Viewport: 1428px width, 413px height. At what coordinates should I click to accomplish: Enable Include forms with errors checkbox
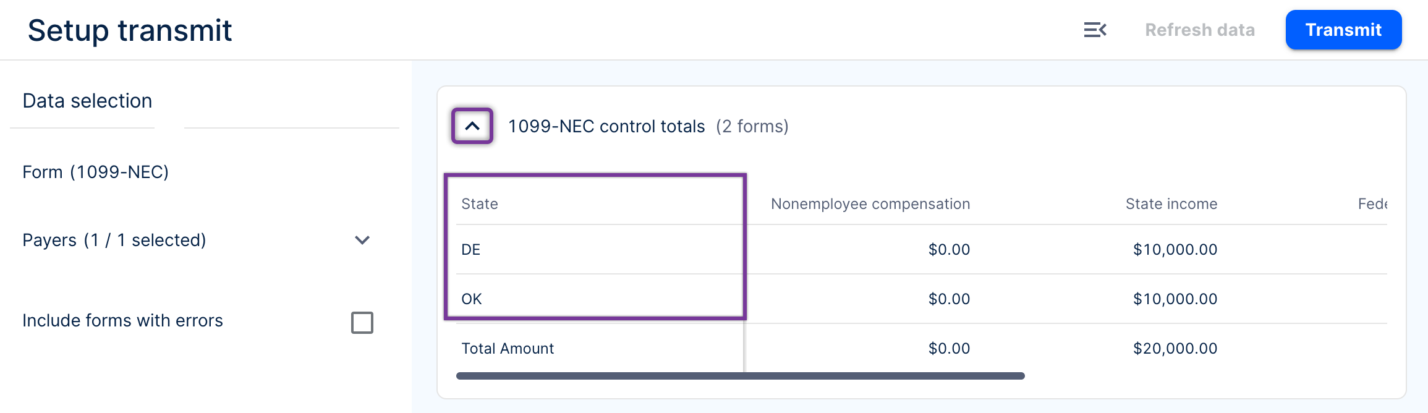[362, 322]
